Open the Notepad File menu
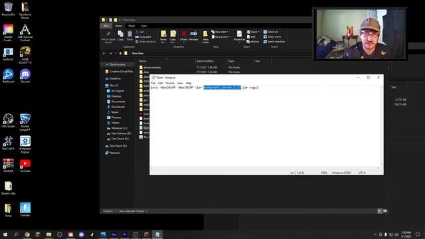The width and height of the screenshot is (425, 239). click(153, 83)
